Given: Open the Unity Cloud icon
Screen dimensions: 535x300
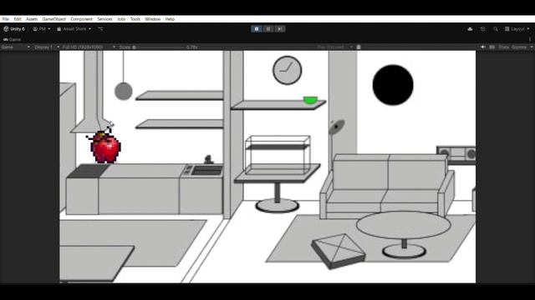Looking at the screenshot, I should pyautogui.click(x=470, y=29).
